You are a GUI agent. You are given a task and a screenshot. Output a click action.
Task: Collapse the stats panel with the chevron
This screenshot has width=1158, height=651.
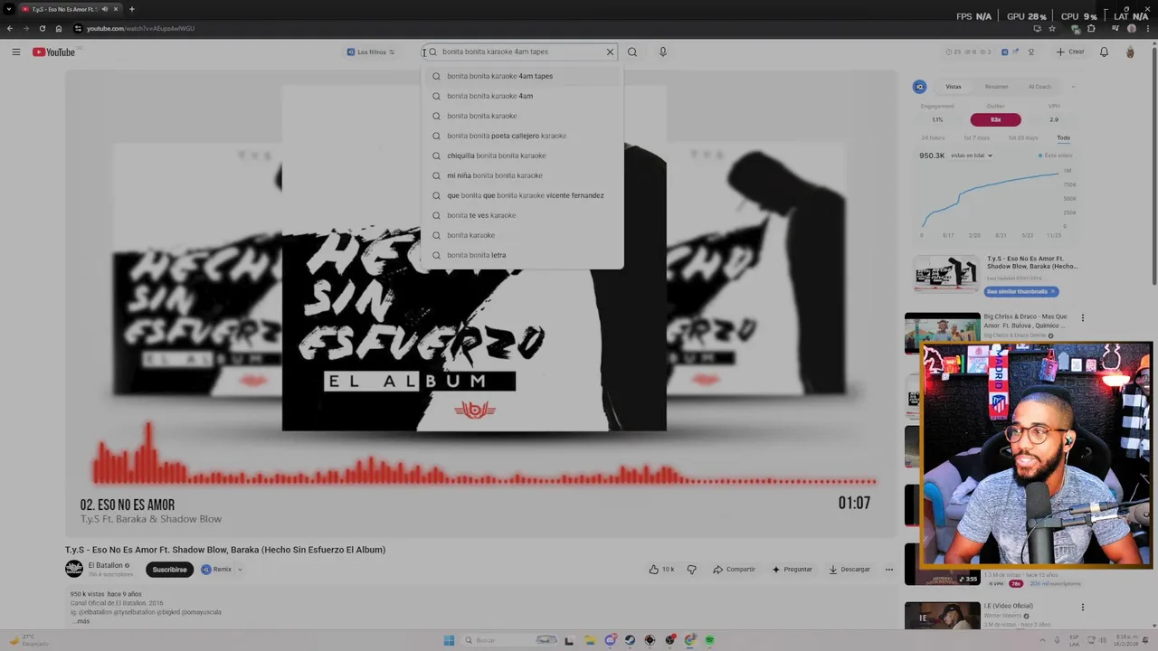pyautogui.click(x=1073, y=87)
